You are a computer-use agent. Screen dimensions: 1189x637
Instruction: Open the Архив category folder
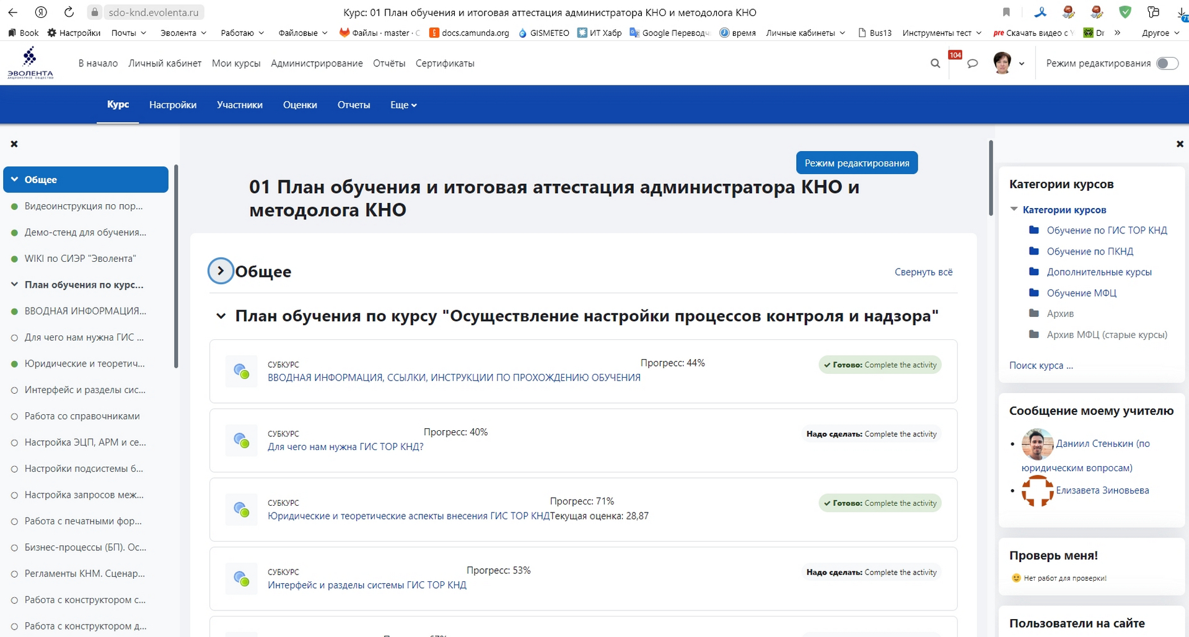pyautogui.click(x=1060, y=313)
